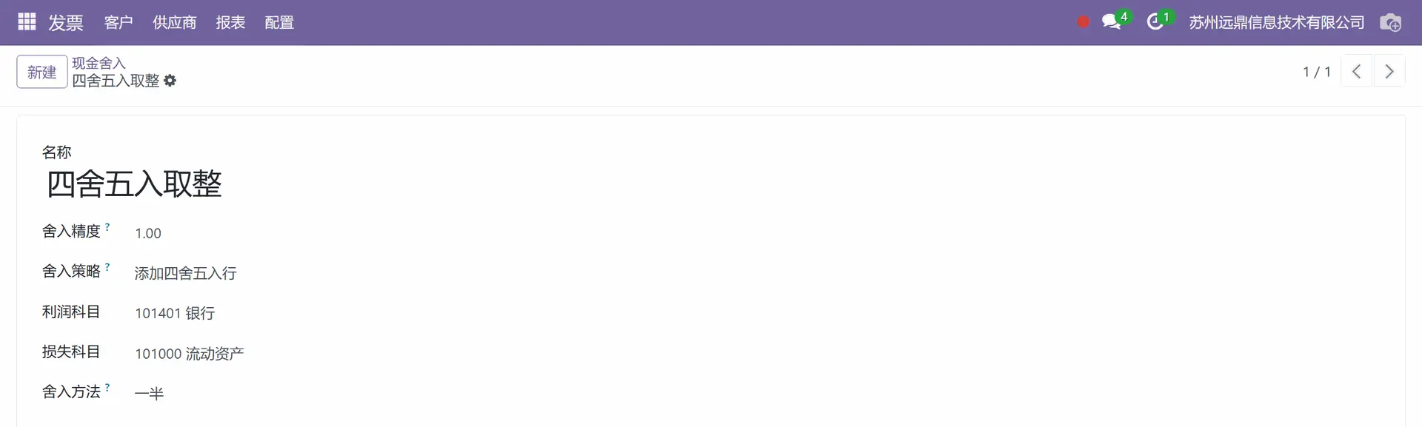Open the 报表 menu
1422x427 pixels.
tap(230, 22)
